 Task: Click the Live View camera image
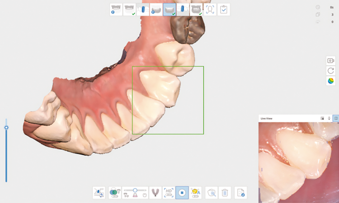299,162
